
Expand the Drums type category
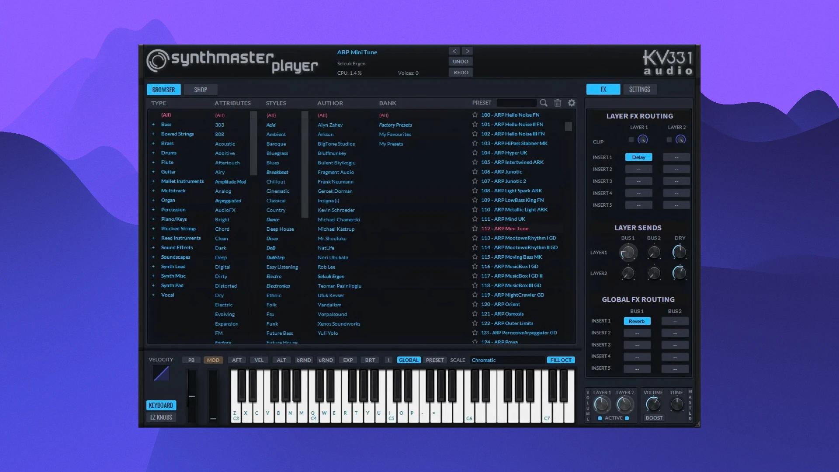click(x=153, y=153)
